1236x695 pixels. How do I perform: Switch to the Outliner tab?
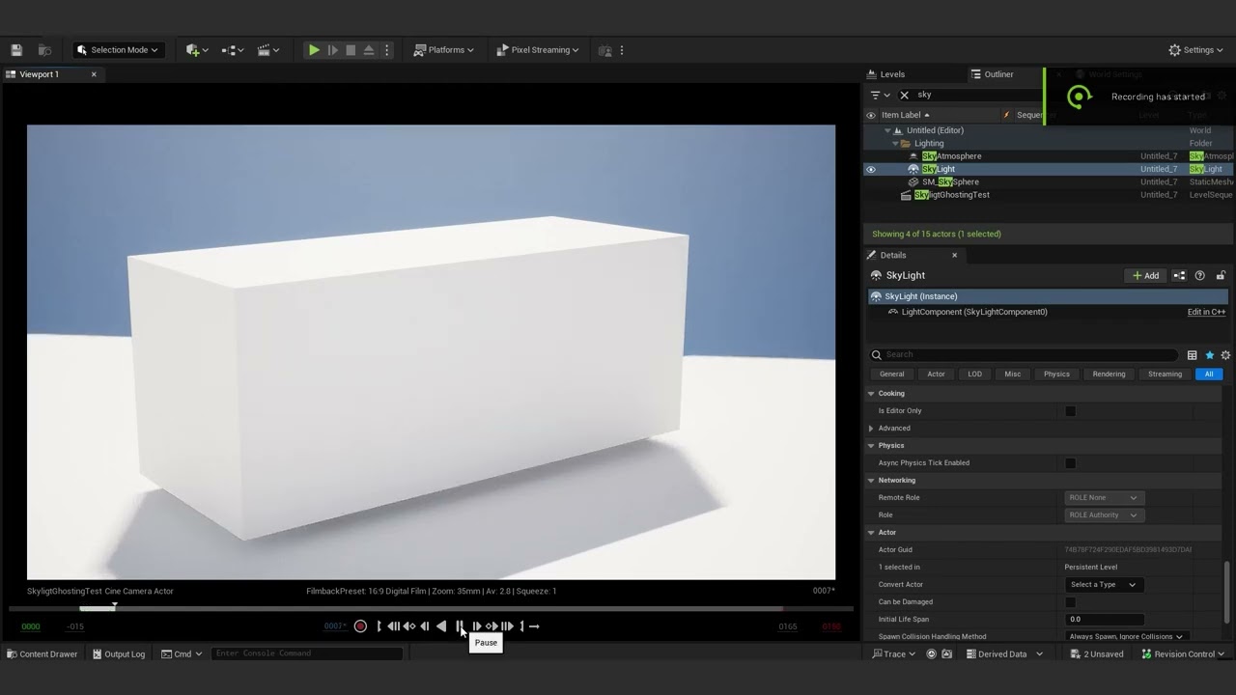[999, 74]
